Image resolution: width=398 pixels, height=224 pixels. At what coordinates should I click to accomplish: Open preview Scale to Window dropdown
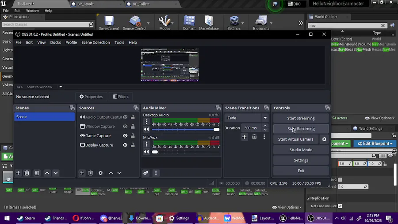click(61, 87)
